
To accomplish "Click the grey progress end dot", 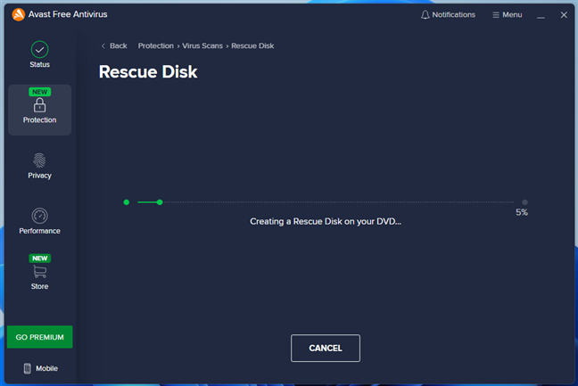I will (x=524, y=202).
